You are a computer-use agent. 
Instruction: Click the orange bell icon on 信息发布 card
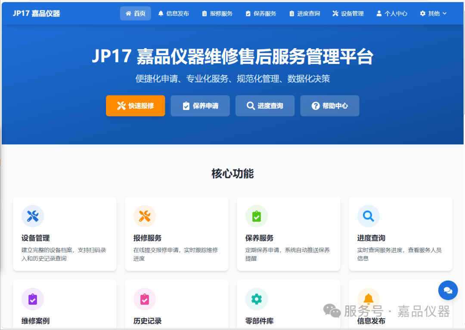point(368,299)
